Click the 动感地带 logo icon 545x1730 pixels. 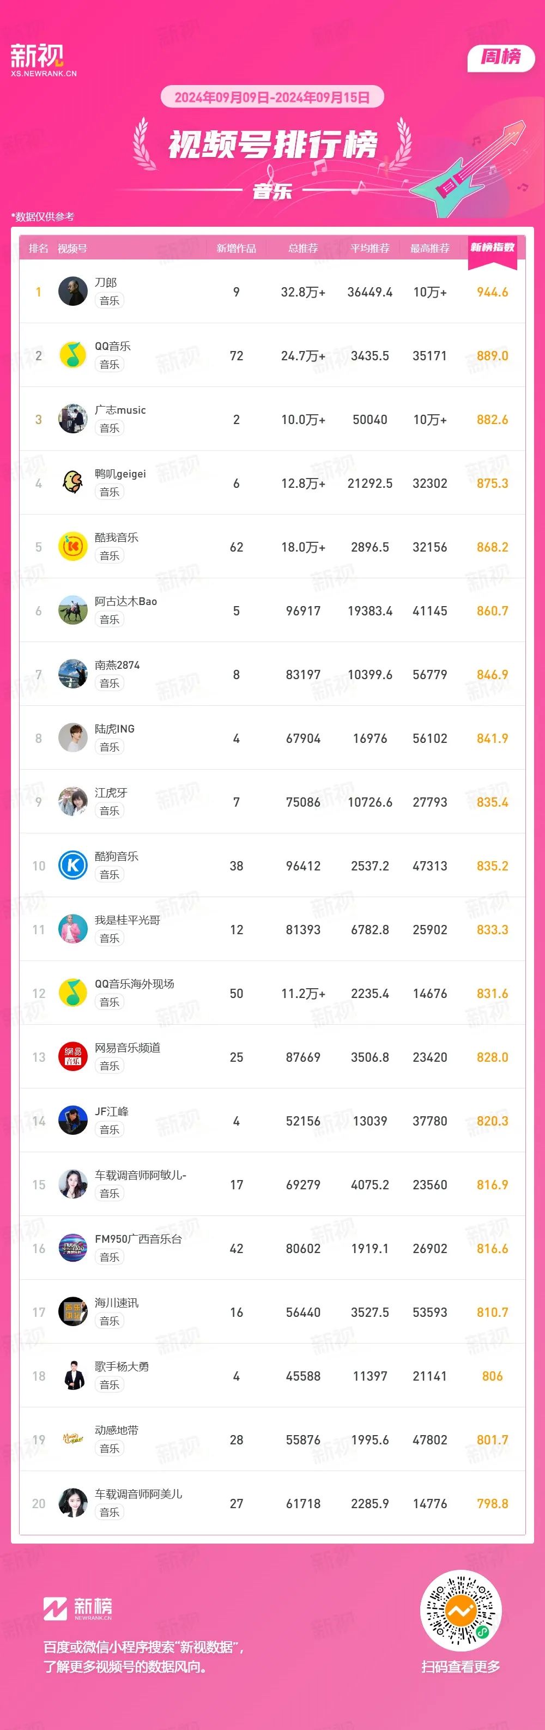(72, 1440)
